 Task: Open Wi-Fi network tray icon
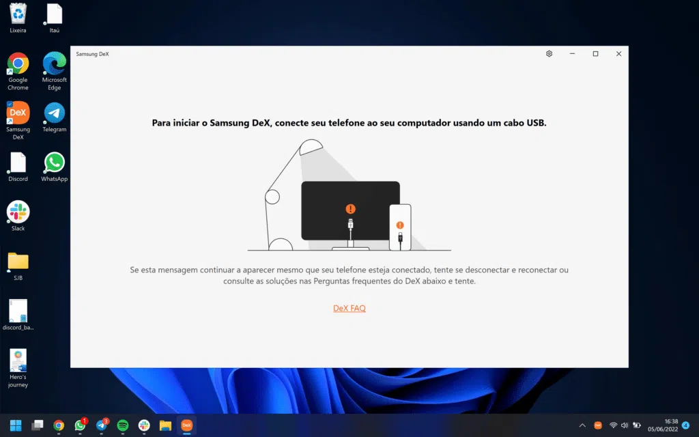coord(612,425)
